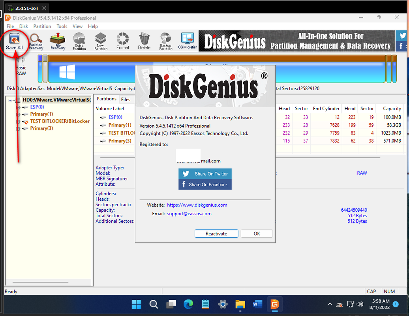Start Quick Partition
The width and height of the screenshot is (409, 316).
tap(79, 41)
